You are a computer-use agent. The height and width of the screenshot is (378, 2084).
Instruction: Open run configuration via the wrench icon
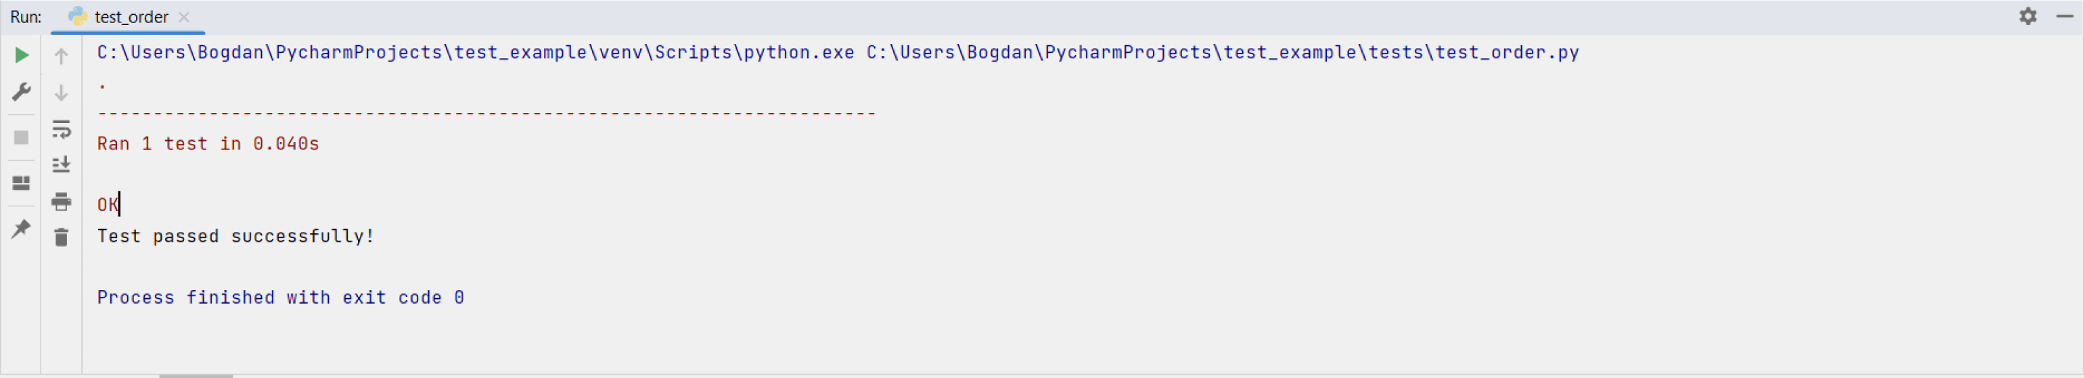click(22, 91)
